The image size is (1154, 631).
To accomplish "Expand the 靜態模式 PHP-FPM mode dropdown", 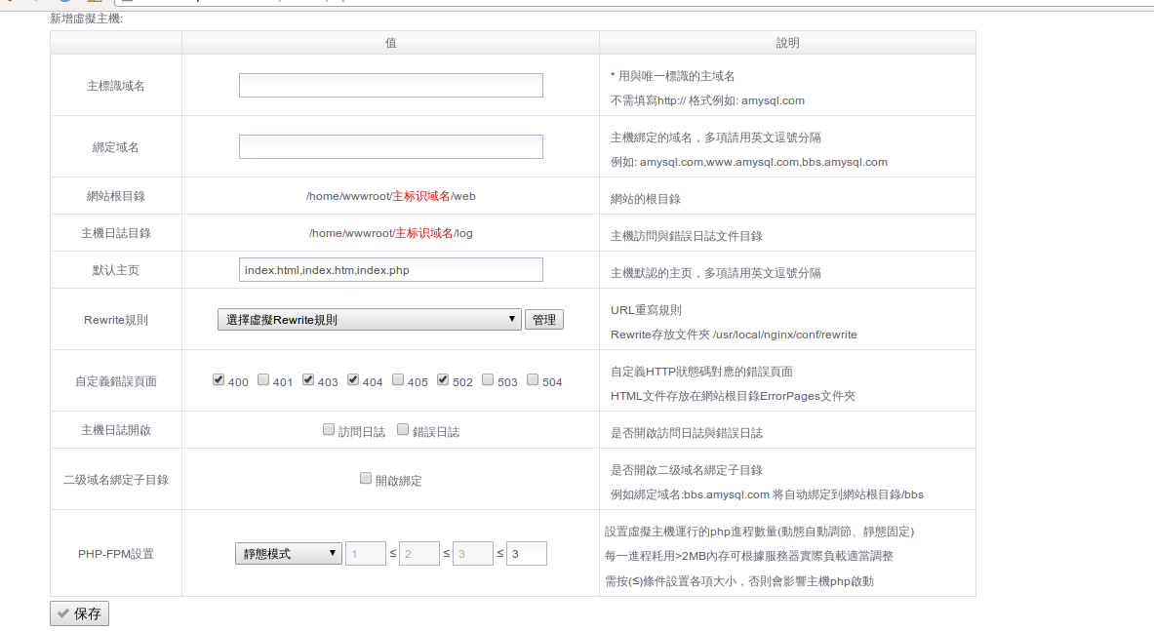I will point(288,554).
